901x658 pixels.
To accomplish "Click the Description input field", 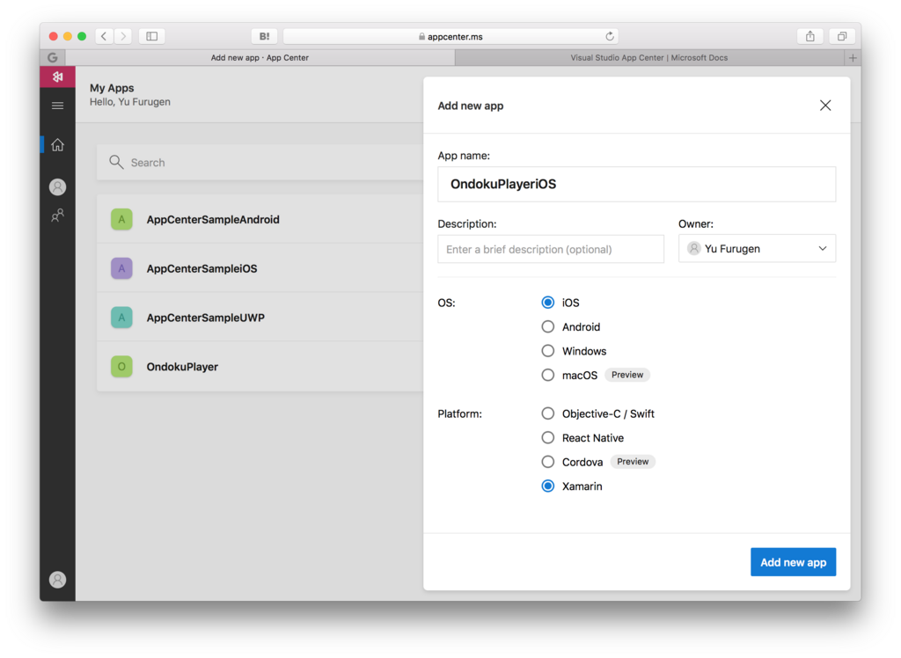I will [551, 250].
